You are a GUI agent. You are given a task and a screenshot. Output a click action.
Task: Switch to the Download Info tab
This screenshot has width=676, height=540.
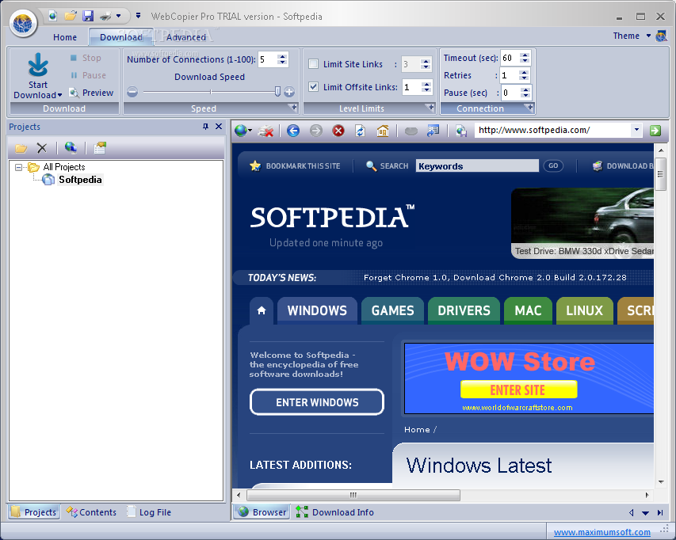coord(335,512)
